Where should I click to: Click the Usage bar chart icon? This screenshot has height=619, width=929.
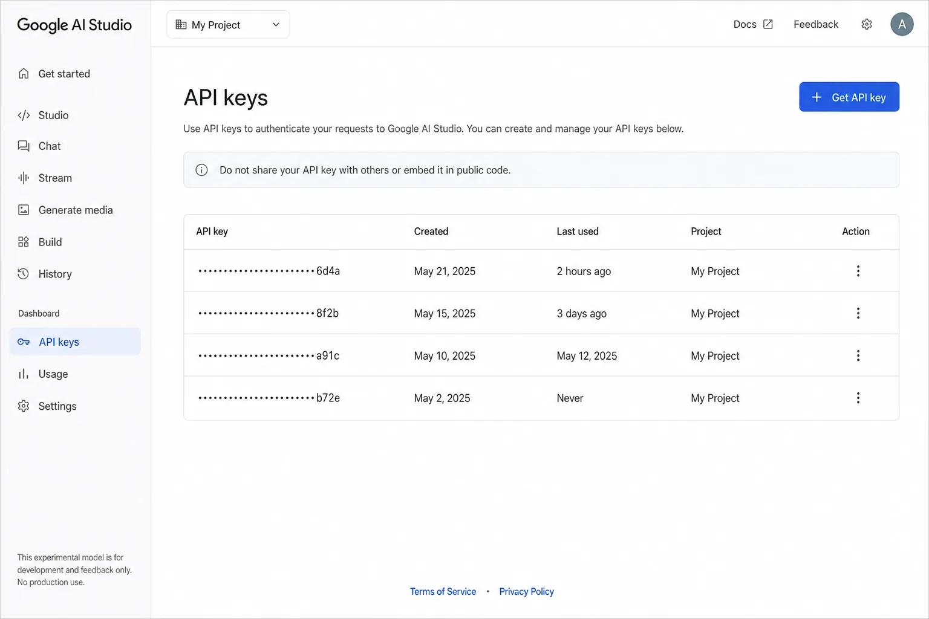(24, 374)
